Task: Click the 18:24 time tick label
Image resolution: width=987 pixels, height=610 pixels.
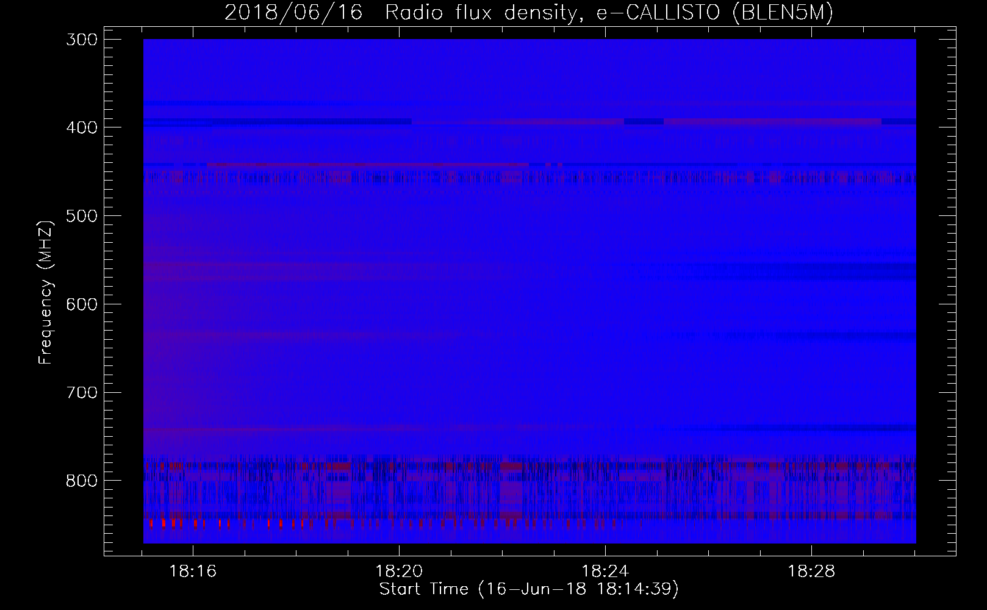Action: point(605,572)
